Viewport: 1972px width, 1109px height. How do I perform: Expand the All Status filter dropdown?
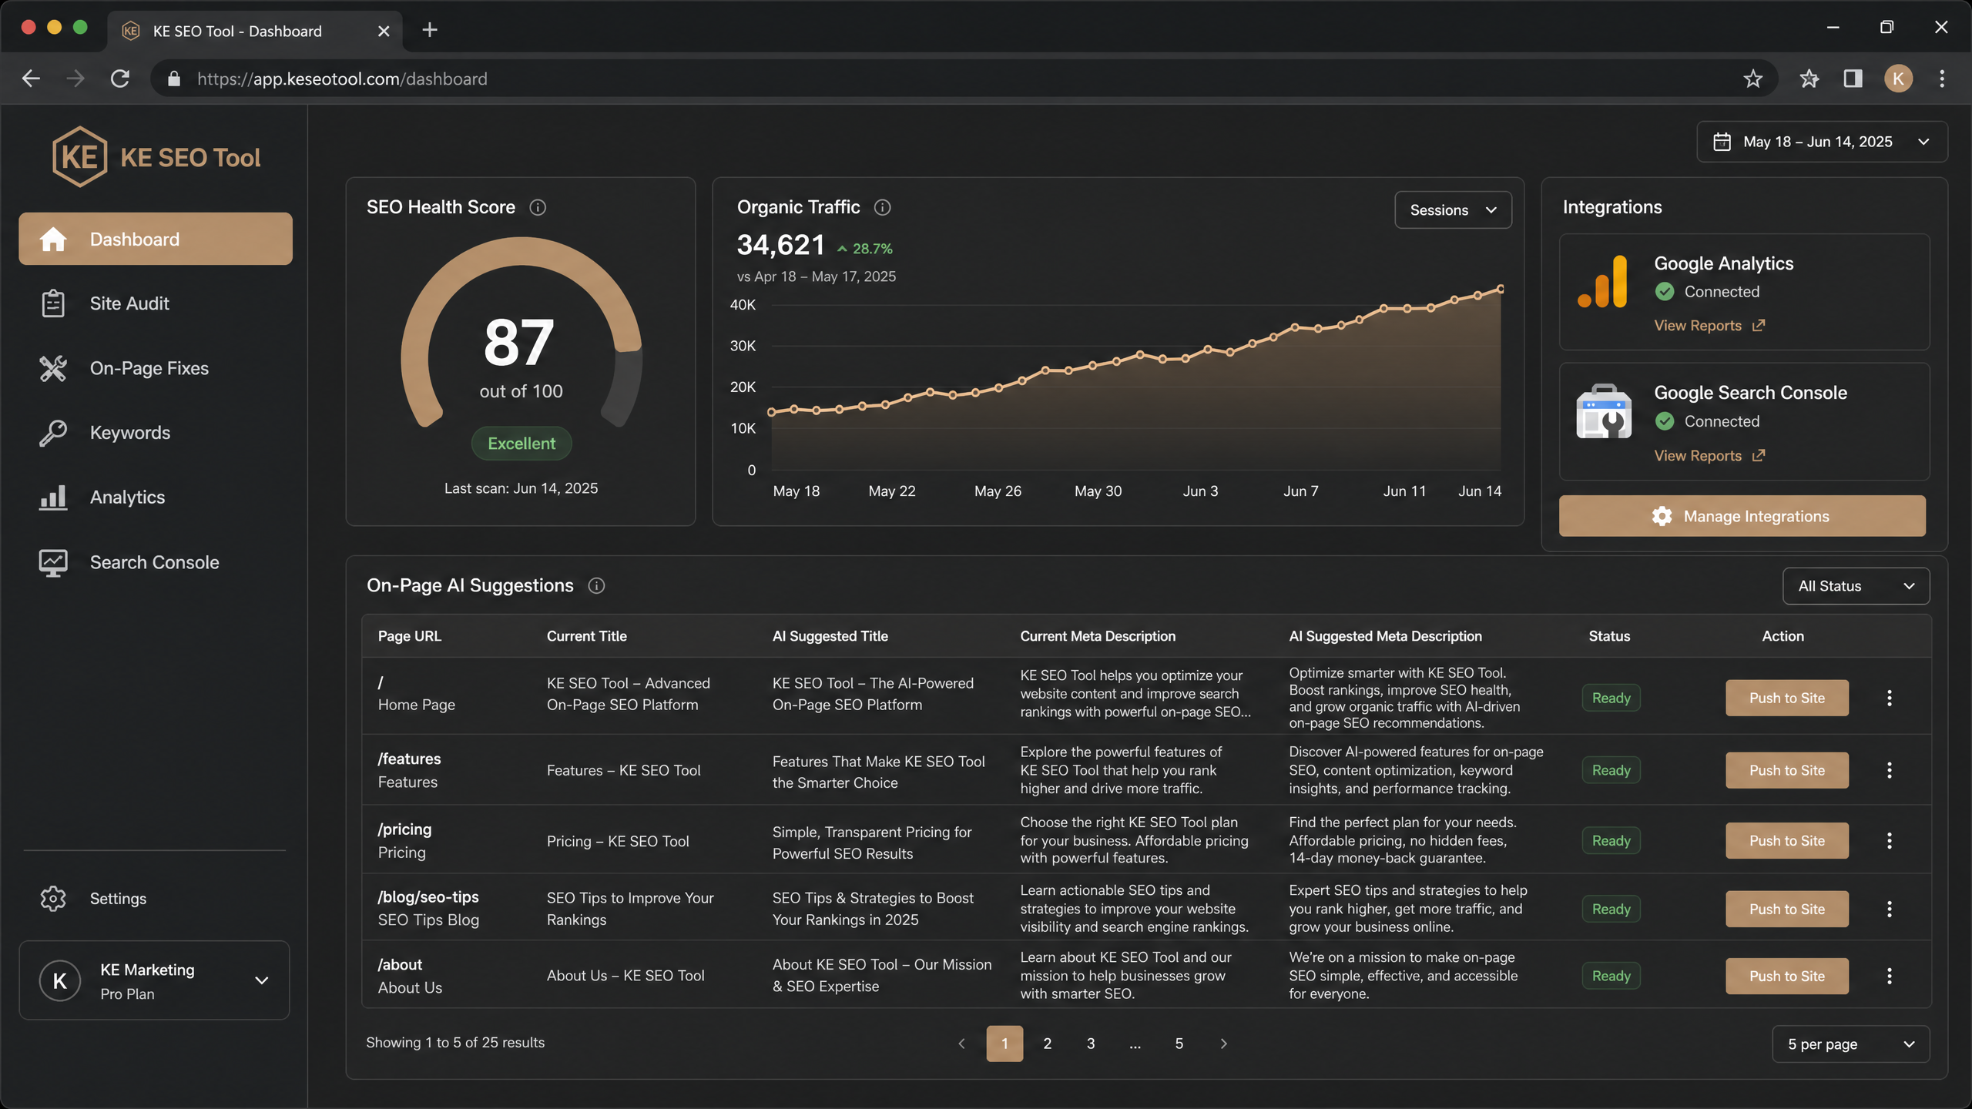[x=1856, y=586]
